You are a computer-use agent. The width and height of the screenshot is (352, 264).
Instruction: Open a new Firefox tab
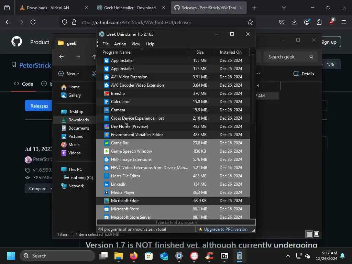pyautogui.click(x=254, y=8)
